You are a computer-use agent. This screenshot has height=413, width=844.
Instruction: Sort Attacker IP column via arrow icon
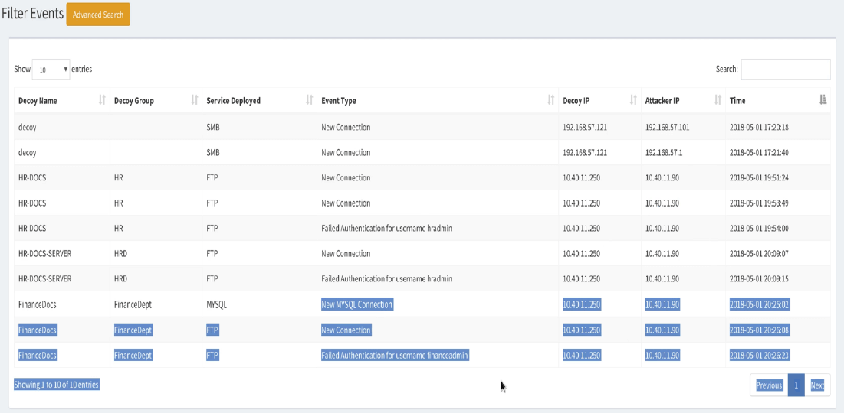(718, 100)
